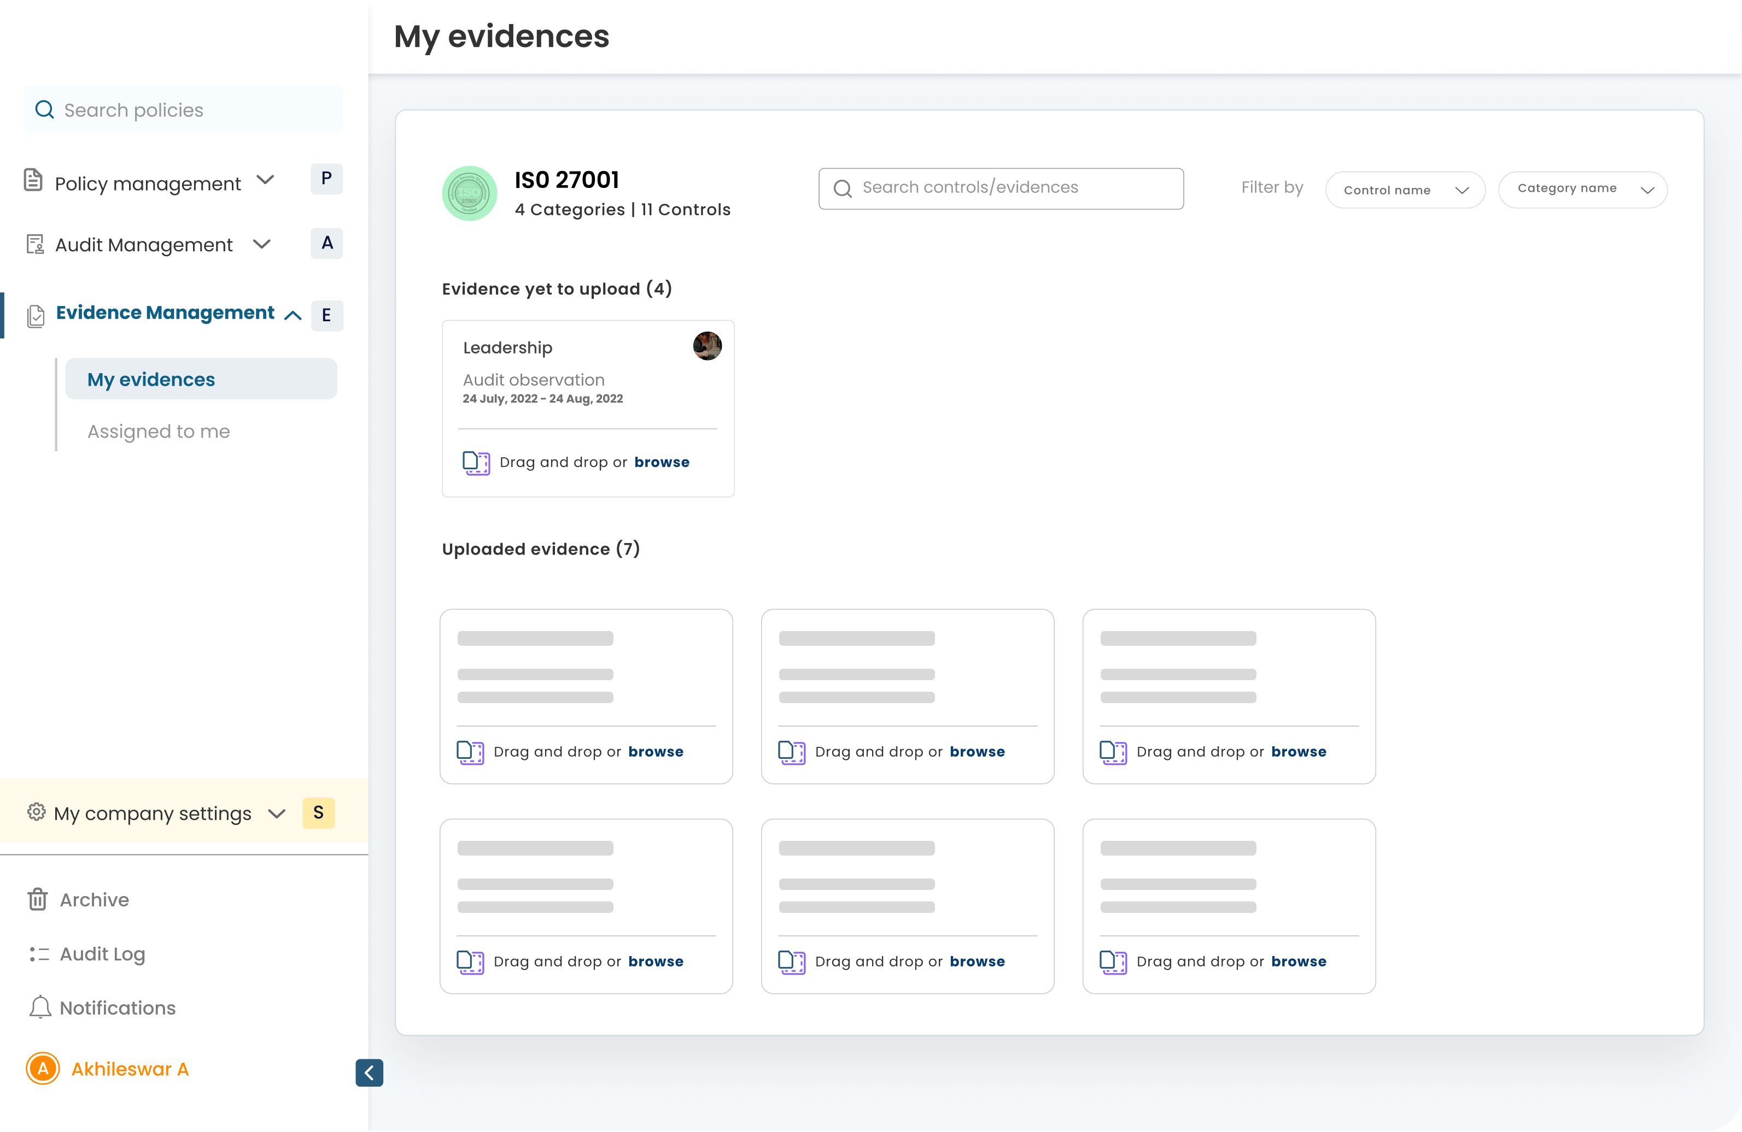Click the Akhileswar A profile link
The image size is (1742, 1132).
coord(130,1069)
